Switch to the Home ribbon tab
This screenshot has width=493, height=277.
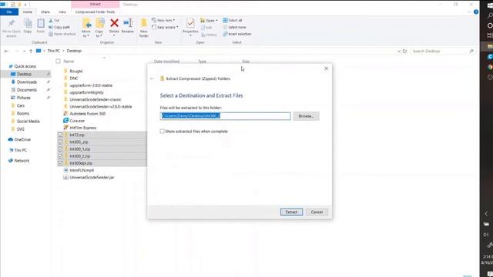tap(28, 12)
